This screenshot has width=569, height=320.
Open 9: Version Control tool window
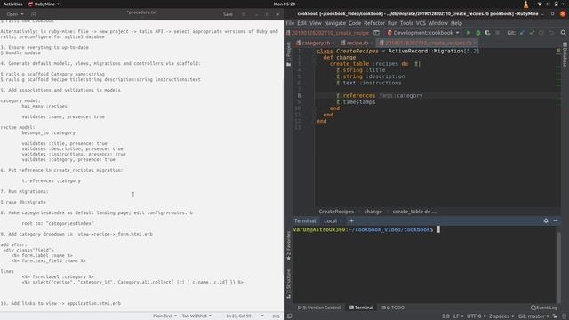pos(319,308)
